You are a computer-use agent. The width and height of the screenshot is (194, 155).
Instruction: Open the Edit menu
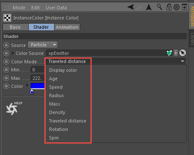point(36,8)
